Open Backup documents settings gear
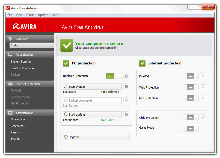This screenshot has height=158, width=220. point(126,100)
